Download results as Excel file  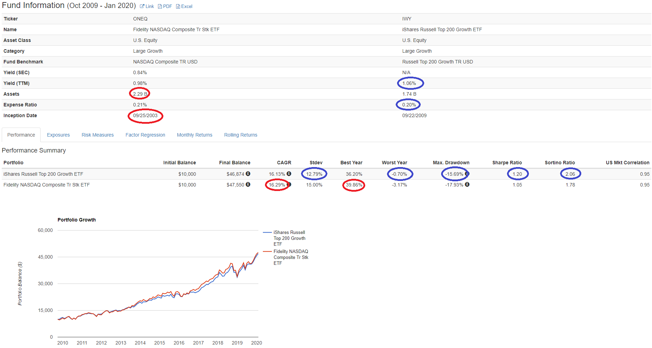tap(184, 6)
